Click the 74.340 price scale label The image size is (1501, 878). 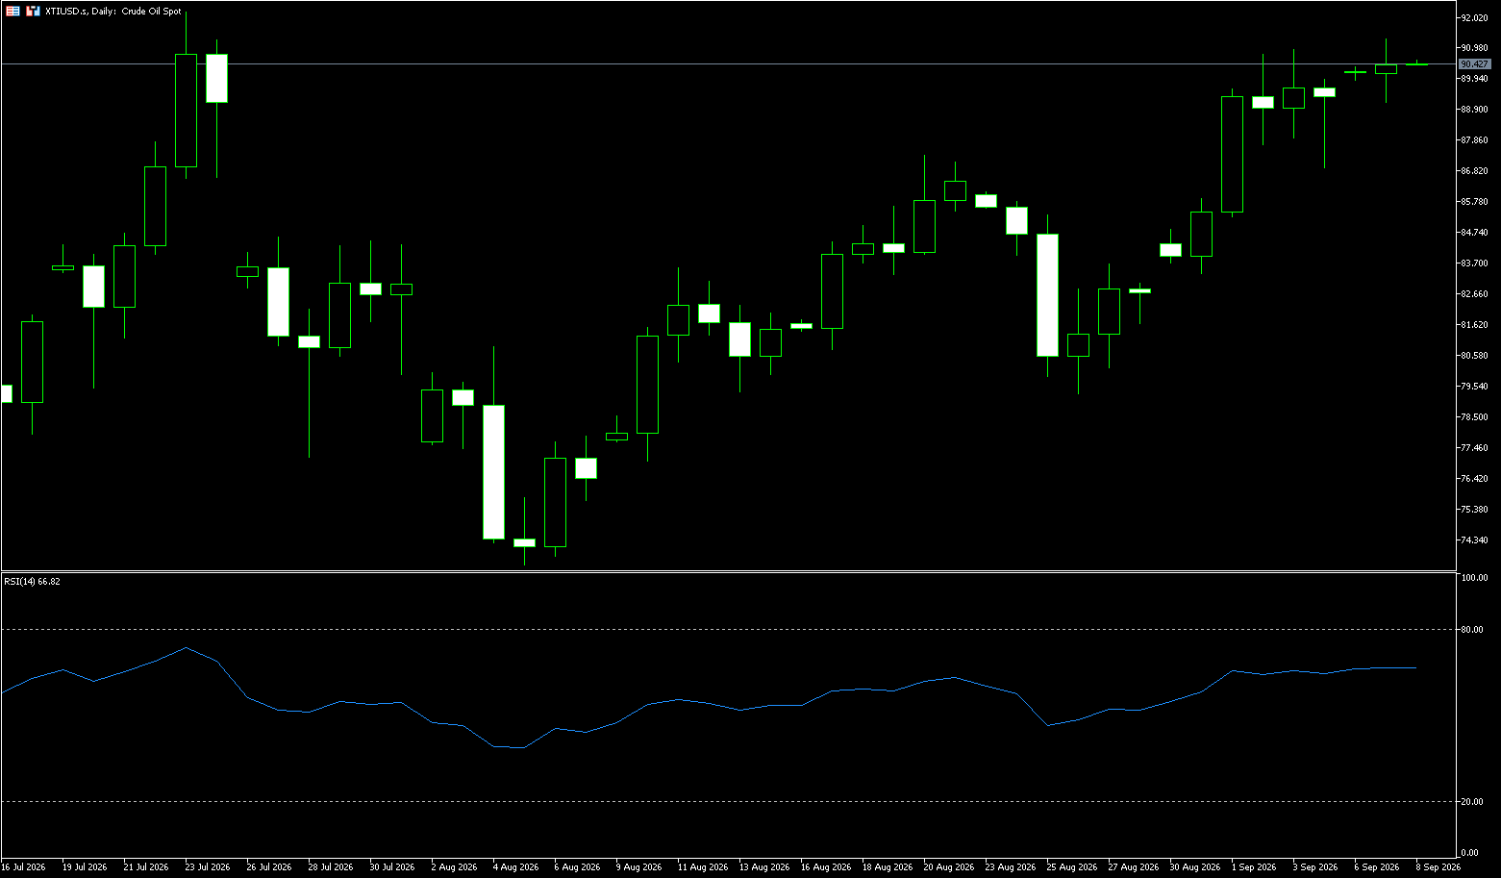click(1474, 539)
